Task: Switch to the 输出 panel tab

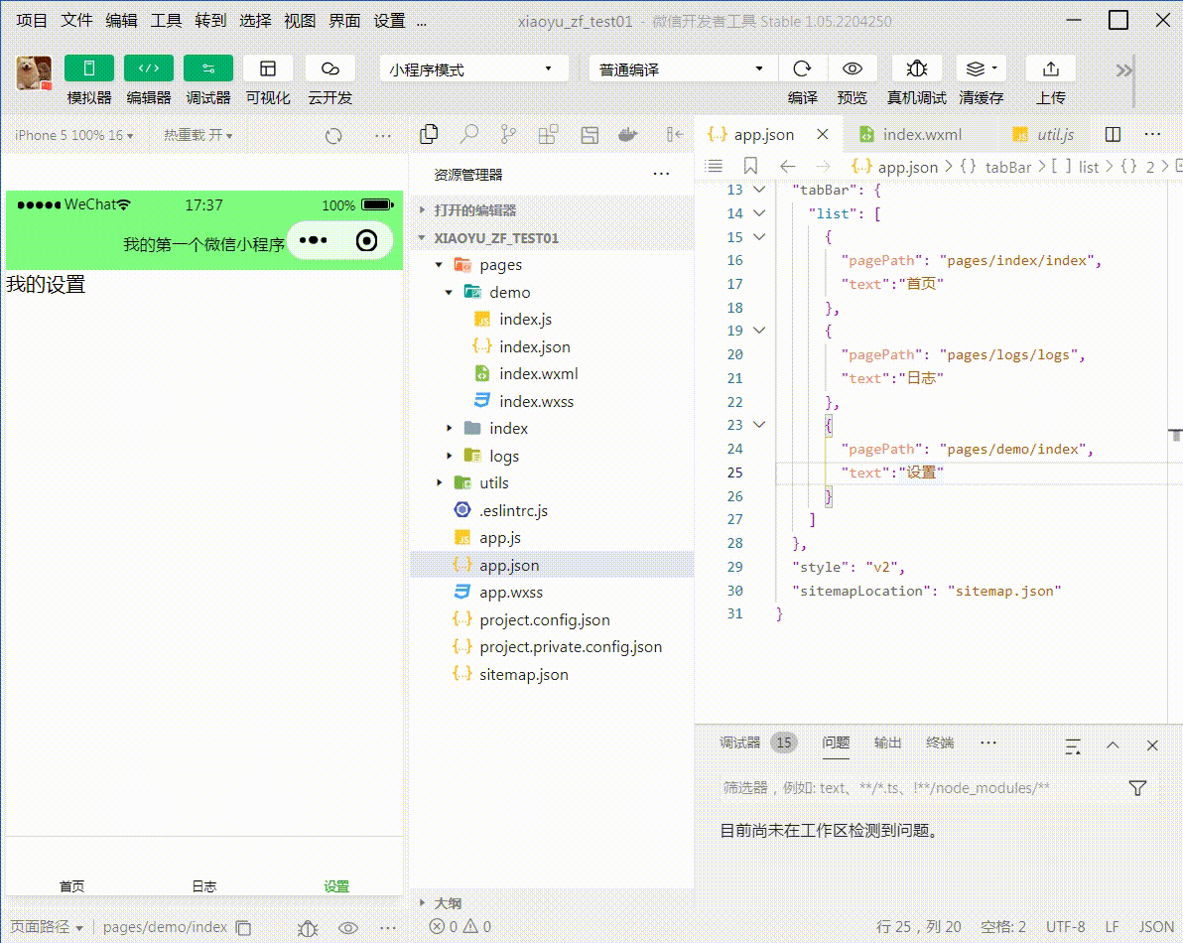Action: [887, 743]
